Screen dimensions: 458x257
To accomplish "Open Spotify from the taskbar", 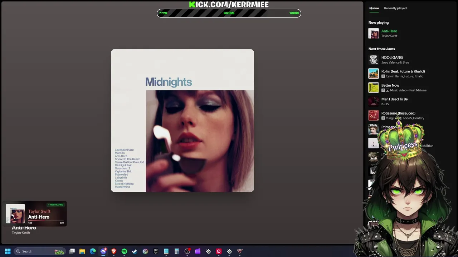I will [x=124, y=251].
